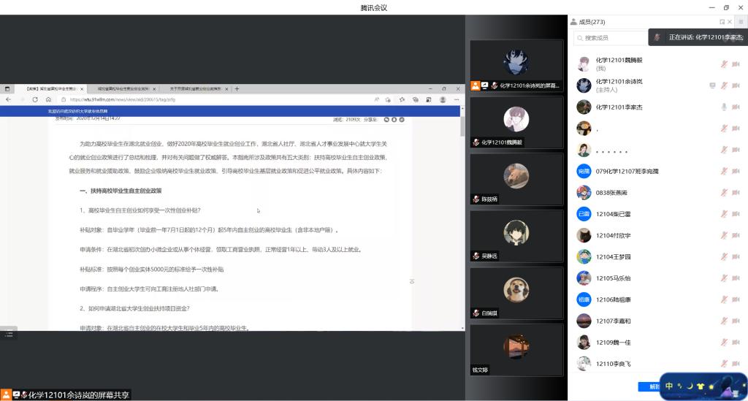Viewport: 748px width, 401px height.
Task: Click muted mic icon for 12105马乐怡
Action: tap(724, 278)
